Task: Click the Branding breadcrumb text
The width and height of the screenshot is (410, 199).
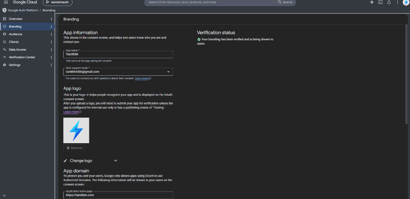Action: coord(49,10)
